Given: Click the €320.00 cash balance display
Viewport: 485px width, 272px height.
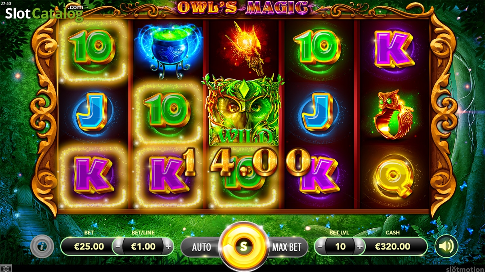Looking at the screenshot, I should (x=392, y=246).
